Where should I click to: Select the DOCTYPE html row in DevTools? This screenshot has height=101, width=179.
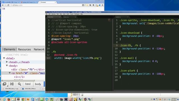[17, 55]
